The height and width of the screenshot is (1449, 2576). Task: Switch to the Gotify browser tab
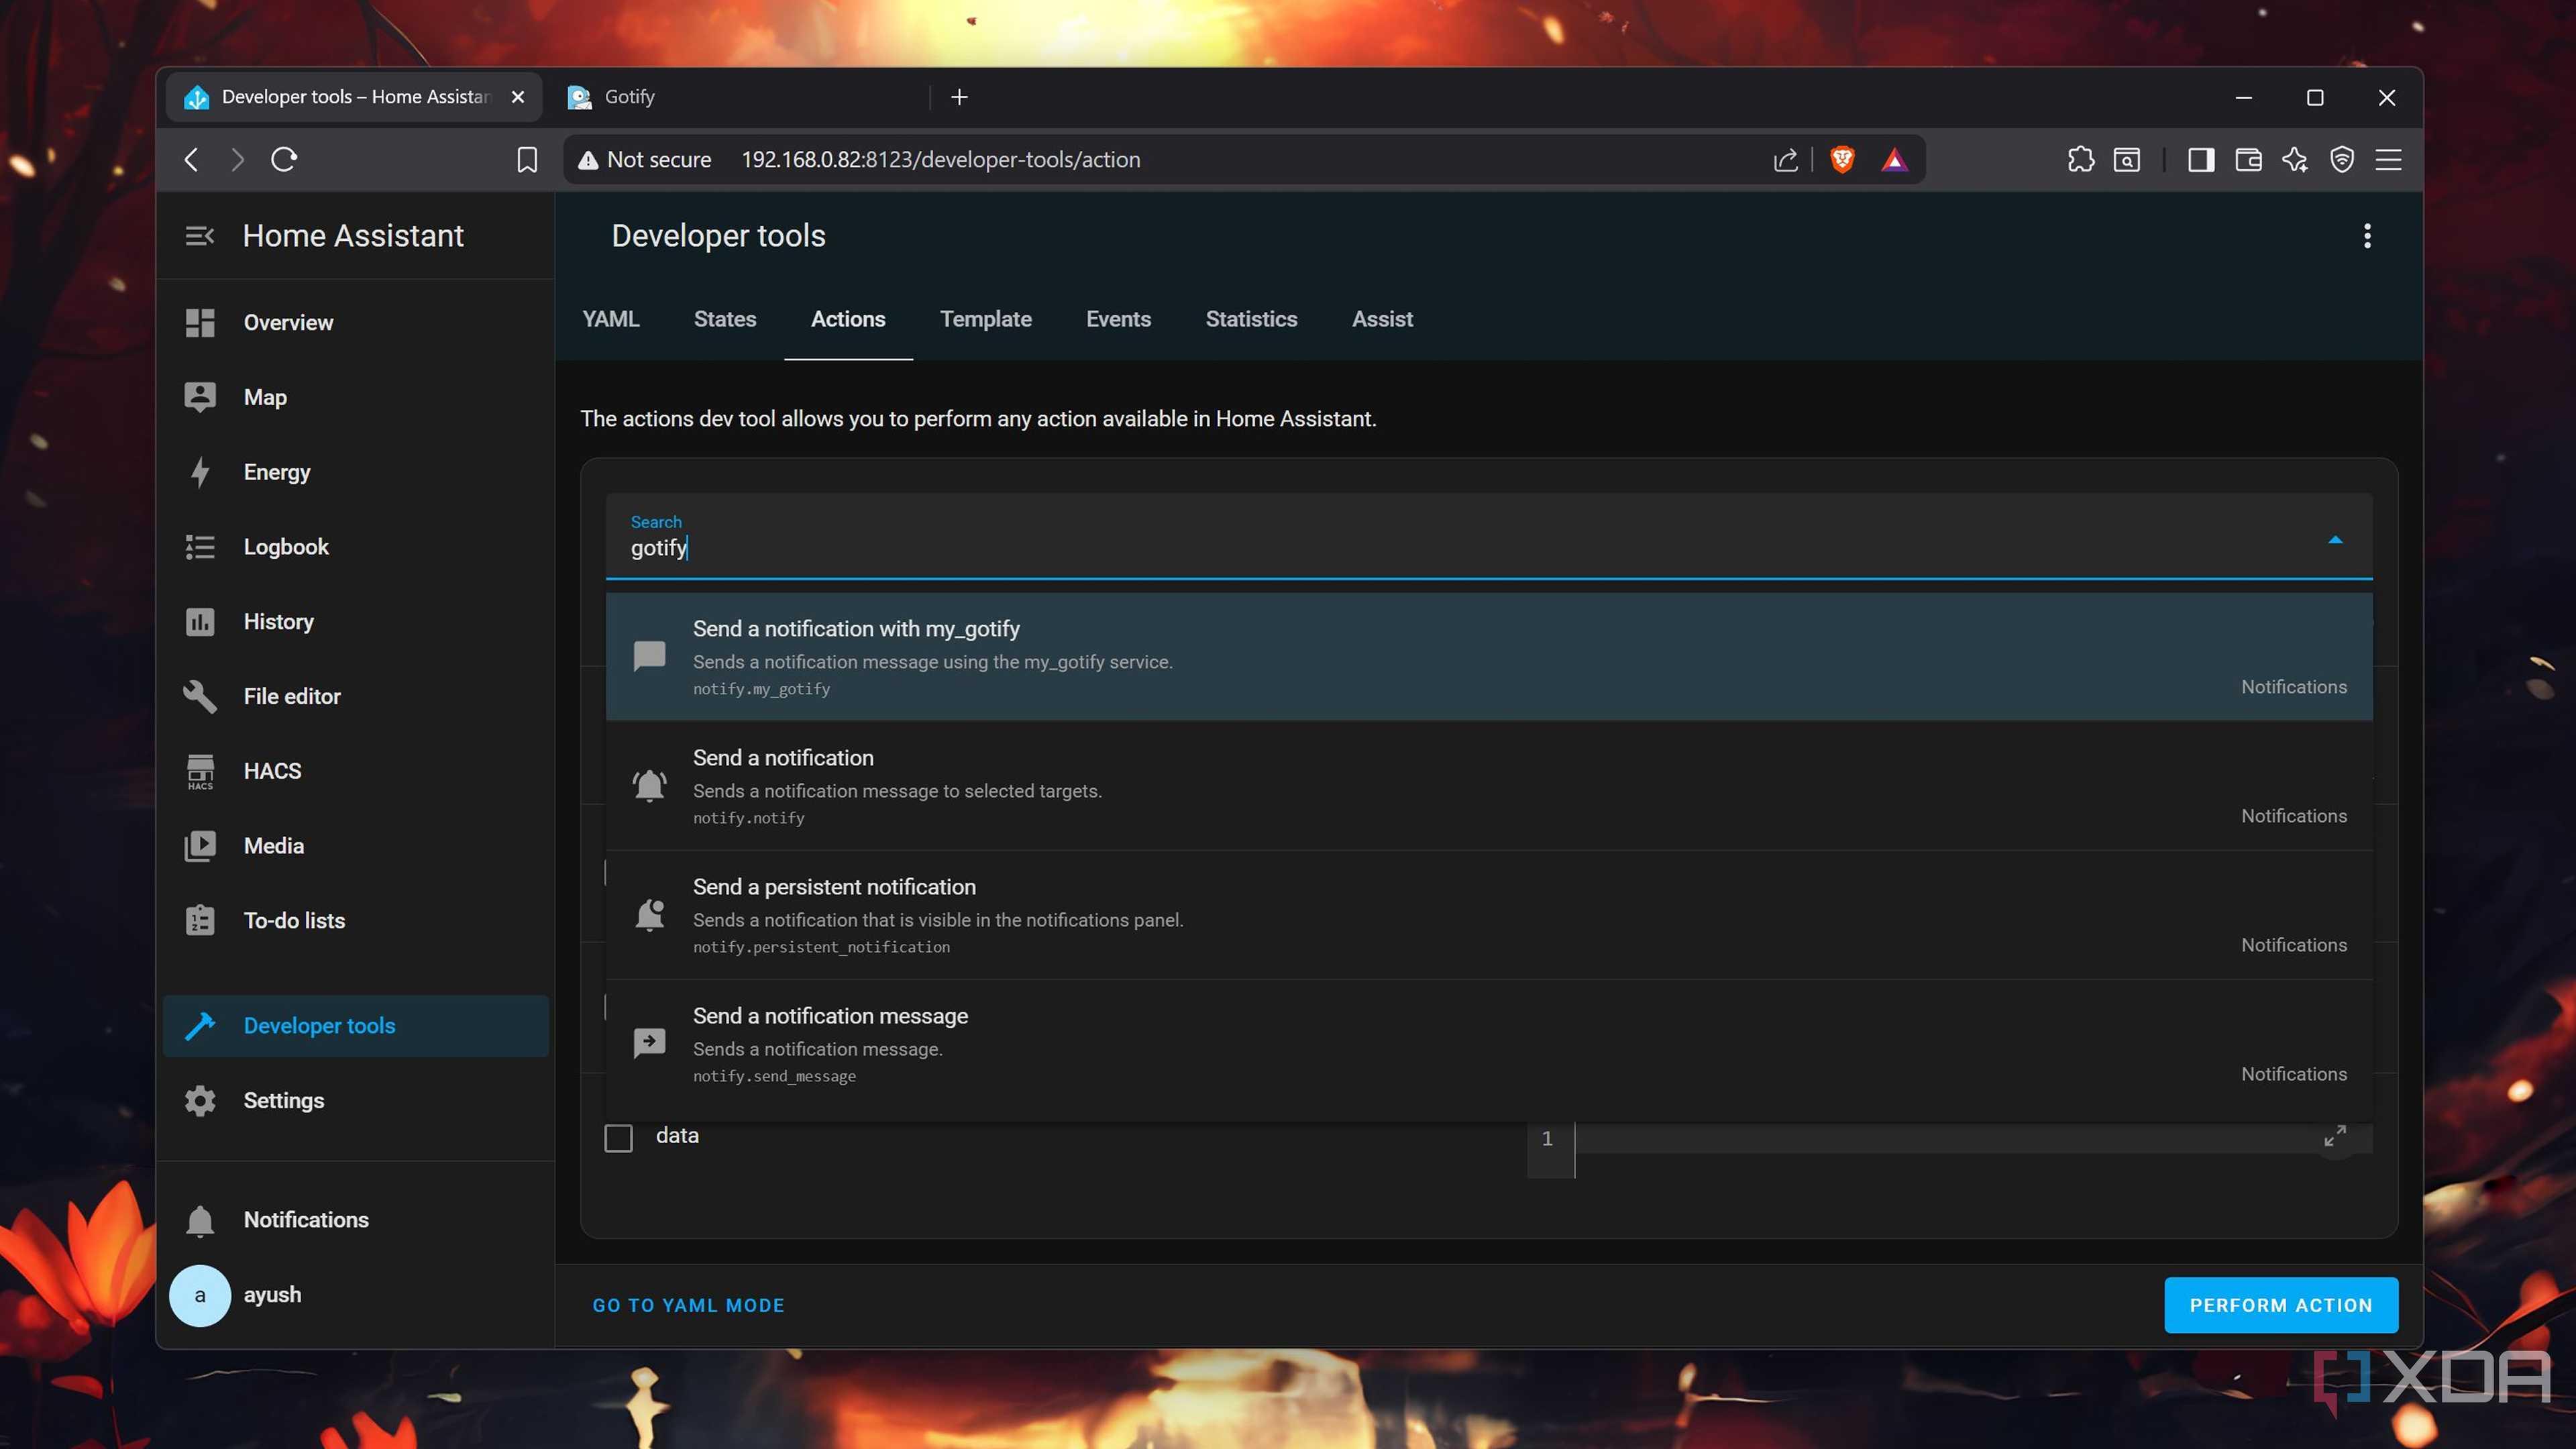click(740, 97)
